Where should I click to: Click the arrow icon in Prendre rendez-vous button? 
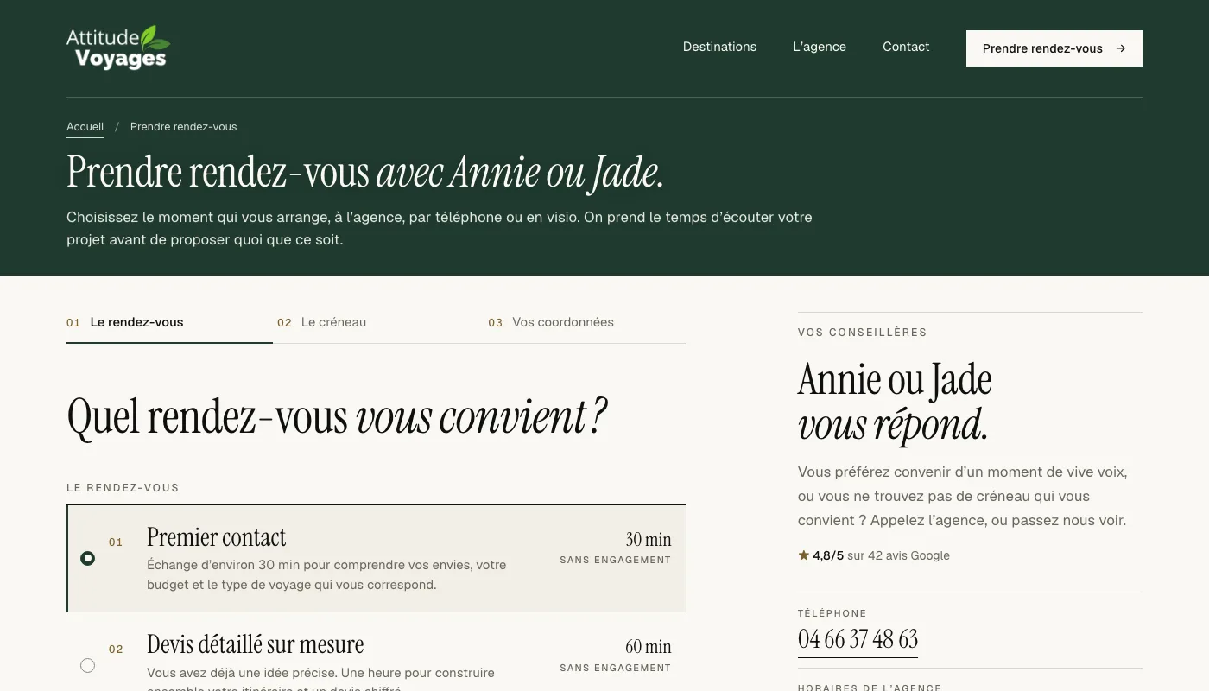1121,48
